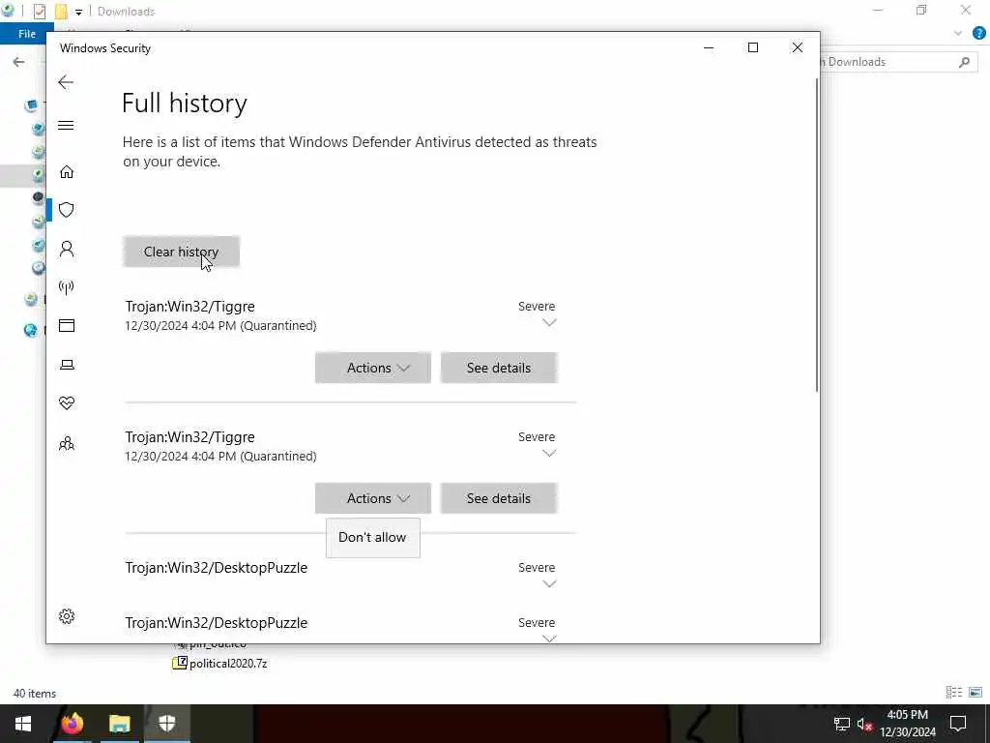
Task: Expand the second DesktopPuzzle threat chevron
Action: point(549,639)
